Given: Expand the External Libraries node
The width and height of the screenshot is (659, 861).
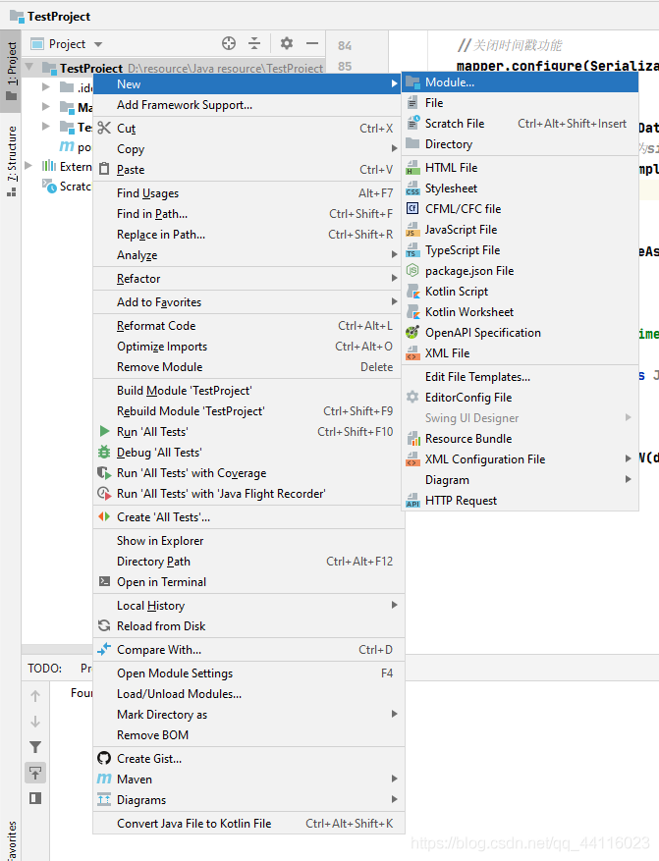Looking at the screenshot, I should pyautogui.click(x=29, y=166).
